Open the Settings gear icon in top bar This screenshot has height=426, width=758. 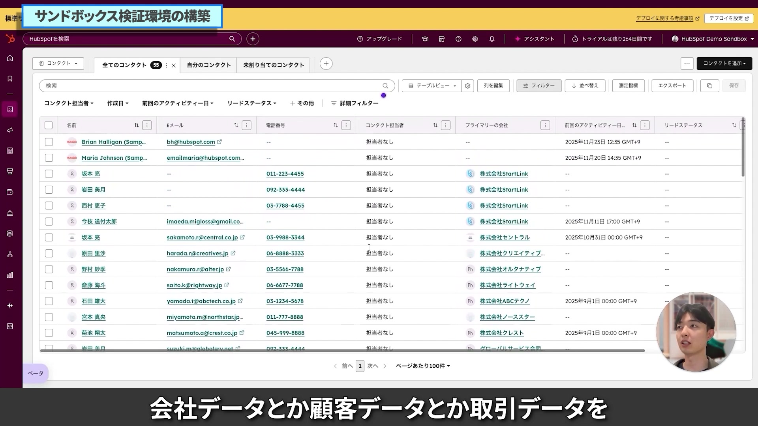475,39
